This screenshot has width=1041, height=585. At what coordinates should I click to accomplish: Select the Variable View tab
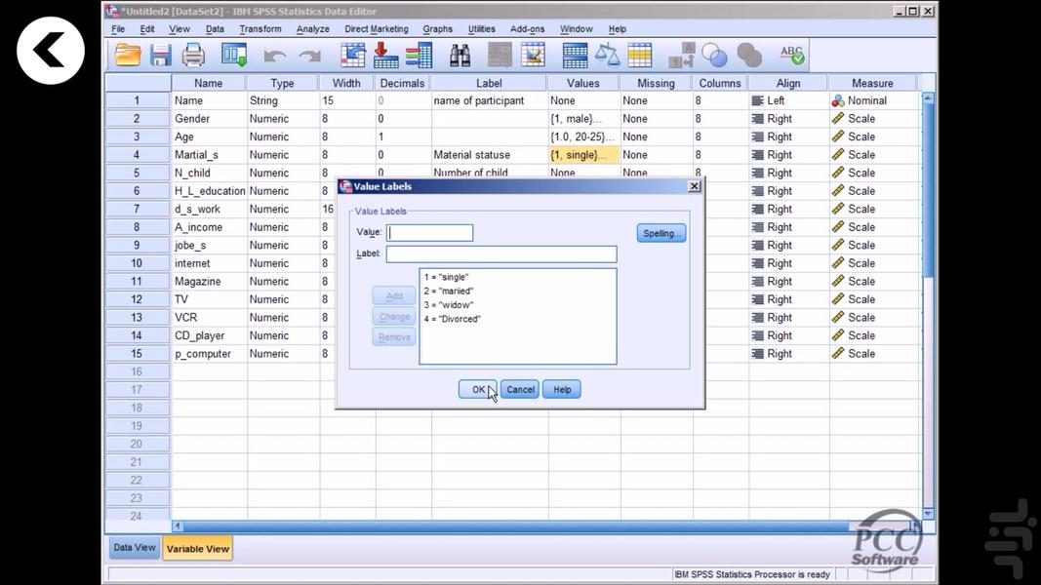(197, 547)
